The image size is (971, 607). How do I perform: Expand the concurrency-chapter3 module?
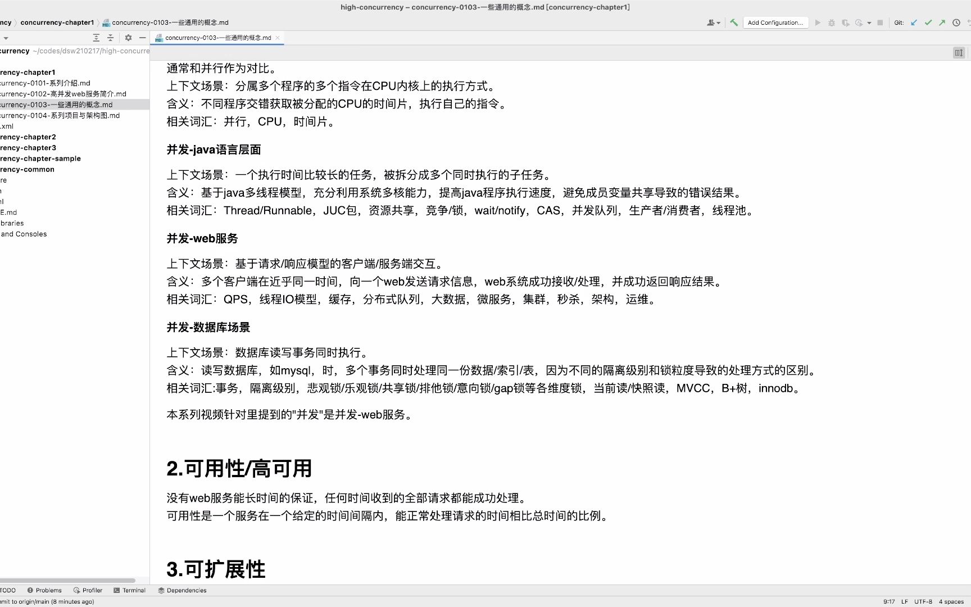tap(28, 147)
